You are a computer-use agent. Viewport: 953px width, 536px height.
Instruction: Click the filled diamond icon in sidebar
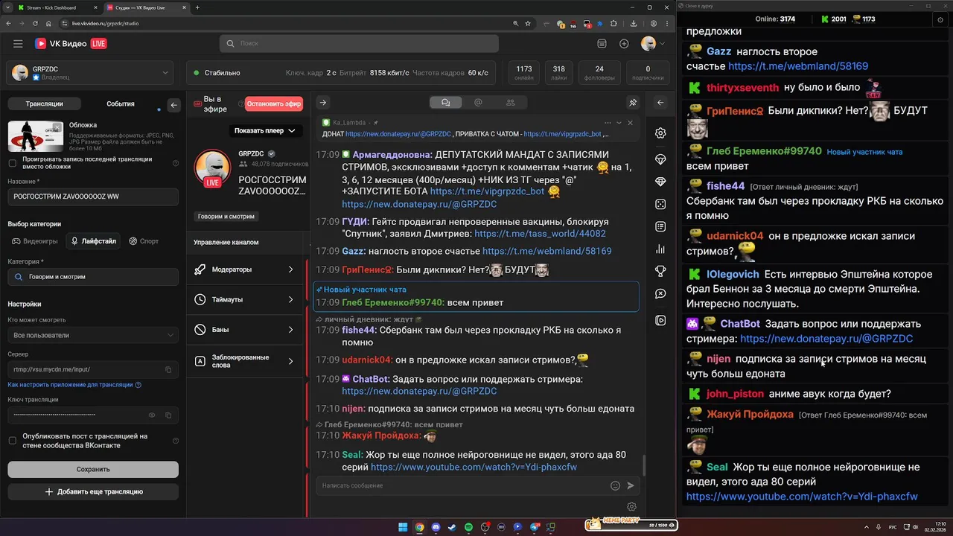660,182
